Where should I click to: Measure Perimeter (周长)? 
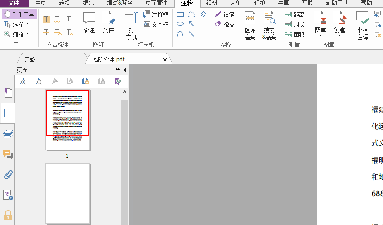tap(295, 24)
